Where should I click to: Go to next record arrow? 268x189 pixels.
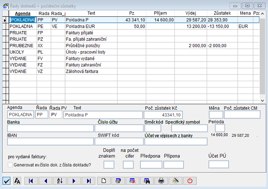74,181
